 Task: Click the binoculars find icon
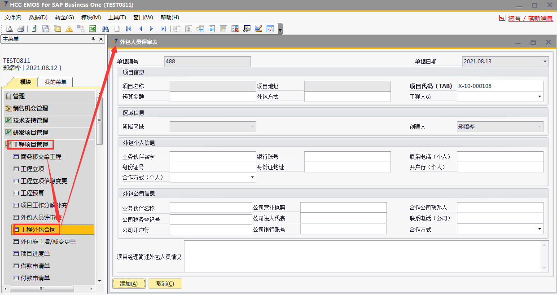pos(105,29)
